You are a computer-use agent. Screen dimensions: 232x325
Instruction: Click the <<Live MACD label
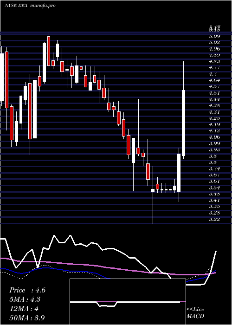click(x=195, y=313)
